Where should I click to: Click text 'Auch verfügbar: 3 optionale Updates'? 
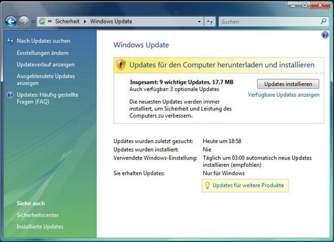pos(174,89)
